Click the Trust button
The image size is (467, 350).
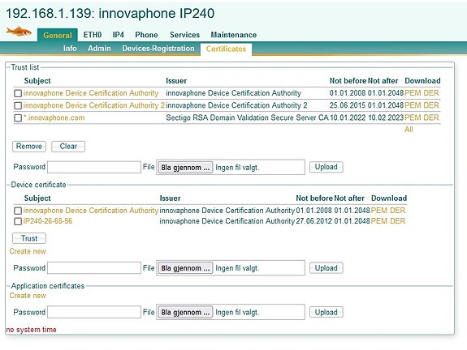point(29,238)
